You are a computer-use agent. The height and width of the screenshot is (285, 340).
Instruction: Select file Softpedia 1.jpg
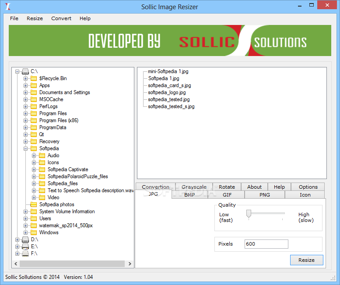point(164,78)
